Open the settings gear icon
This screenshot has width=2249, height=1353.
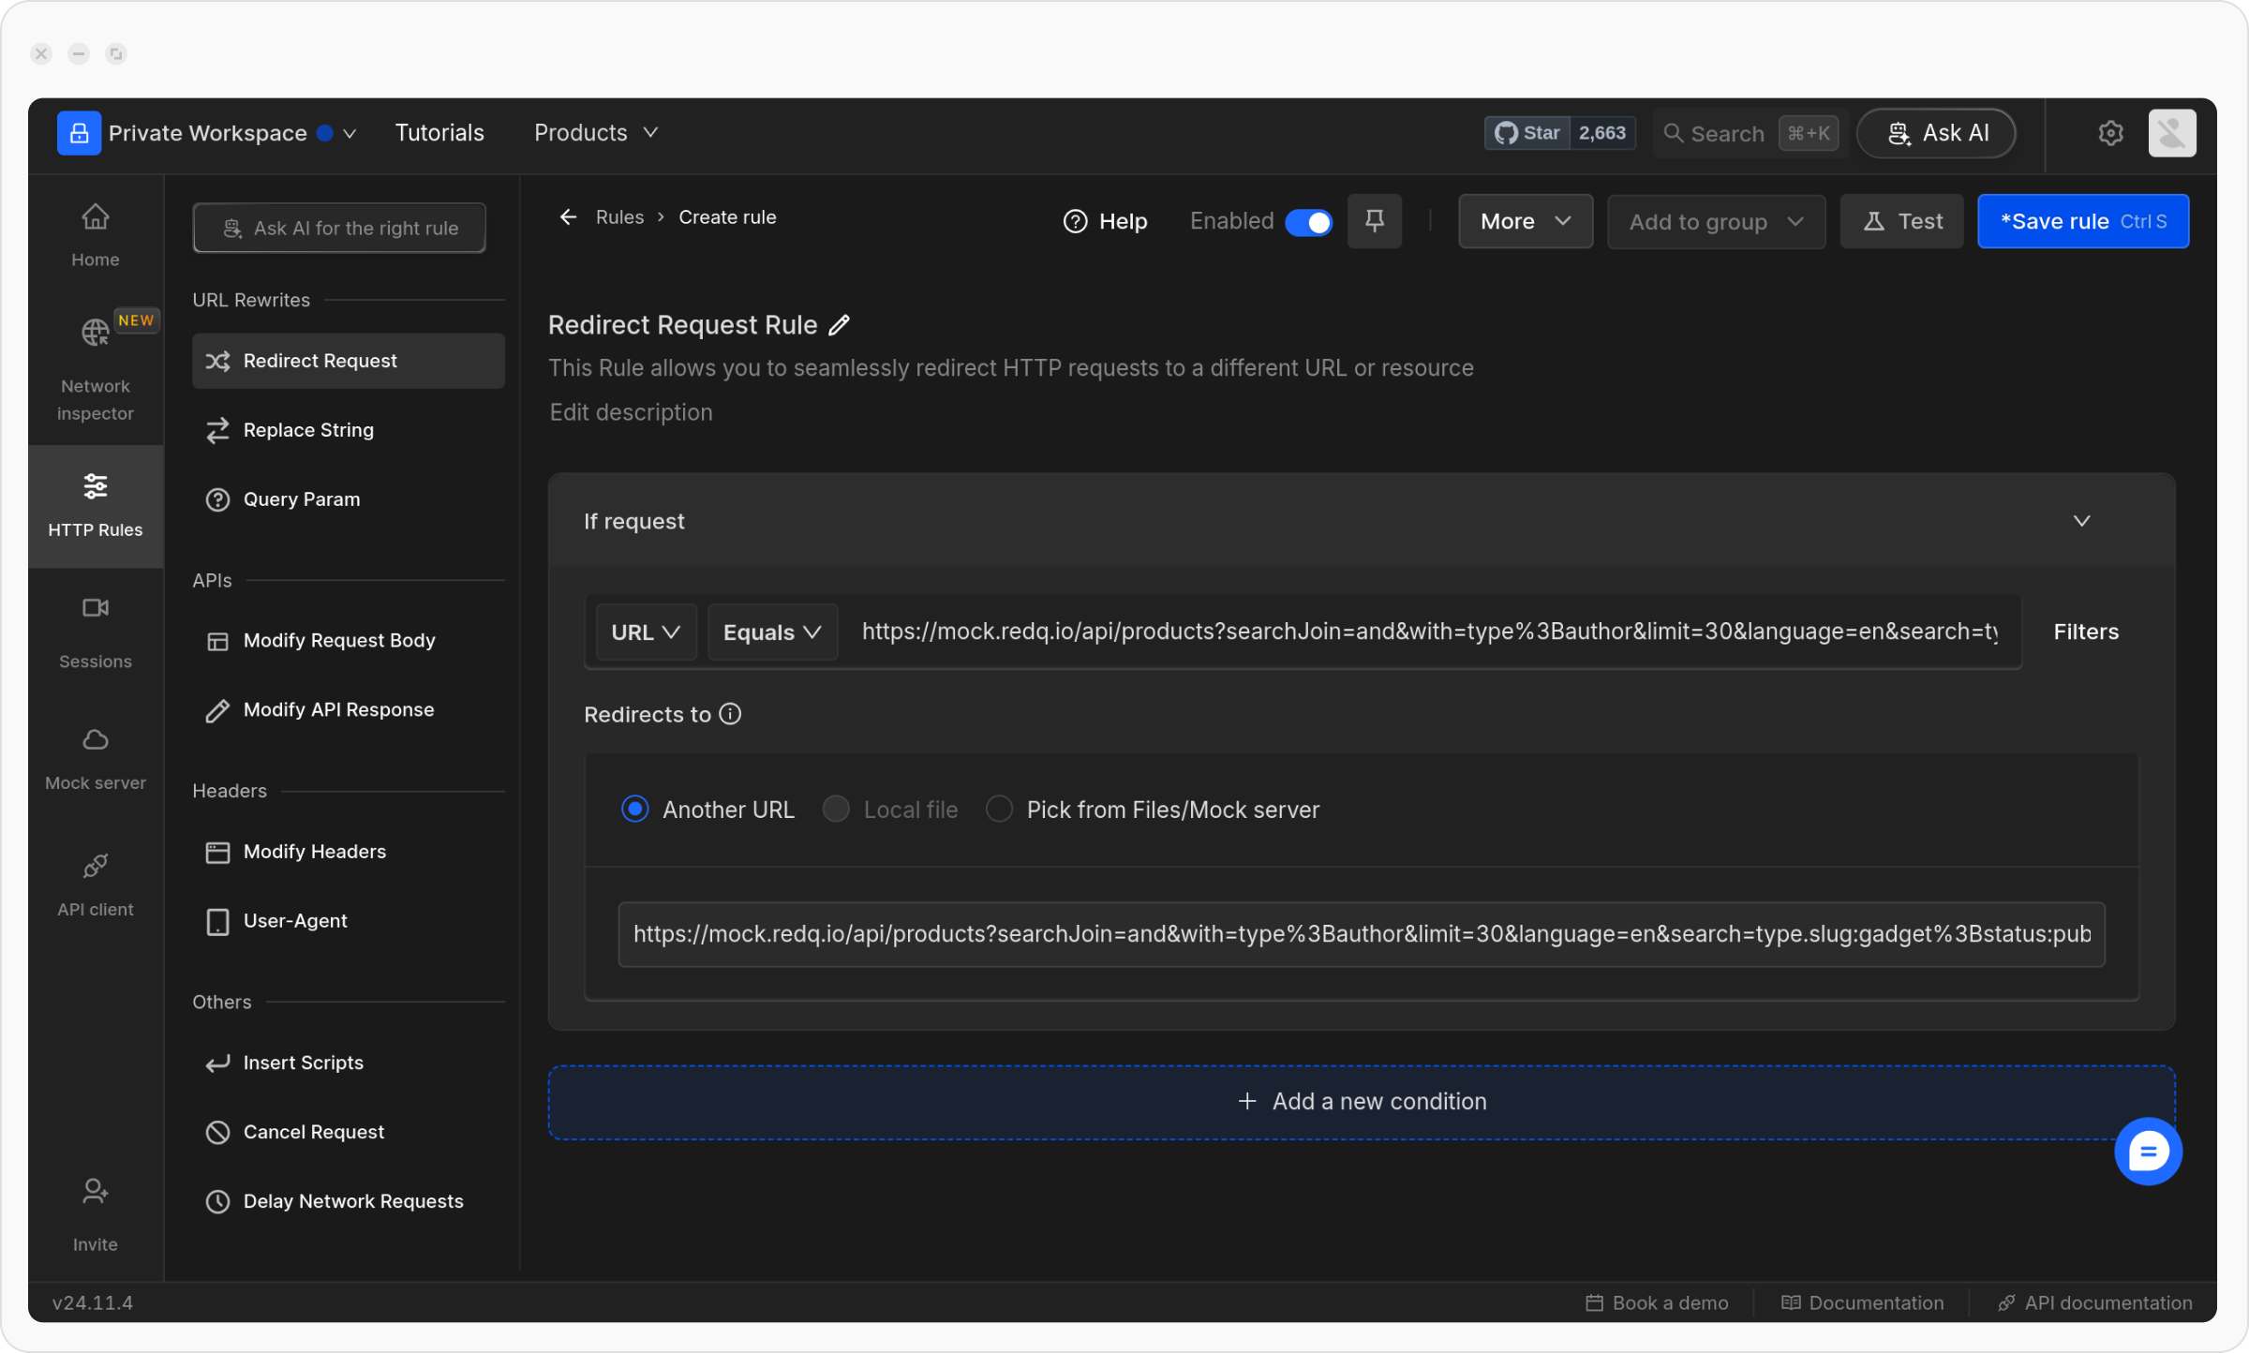point(2109,133)
